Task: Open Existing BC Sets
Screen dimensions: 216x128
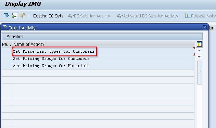Action: 48,16
